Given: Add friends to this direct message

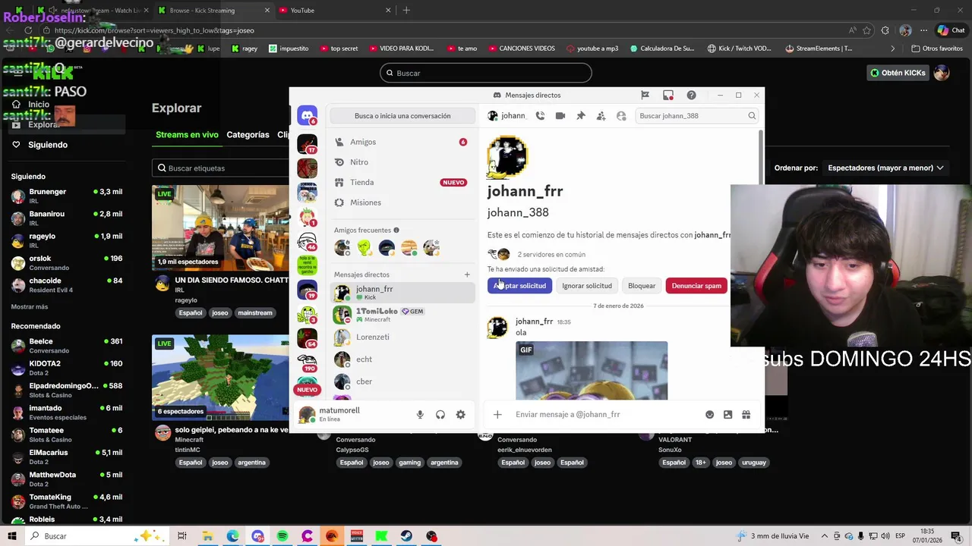Looking at the screenshot, I should click(x=601, y=116).
